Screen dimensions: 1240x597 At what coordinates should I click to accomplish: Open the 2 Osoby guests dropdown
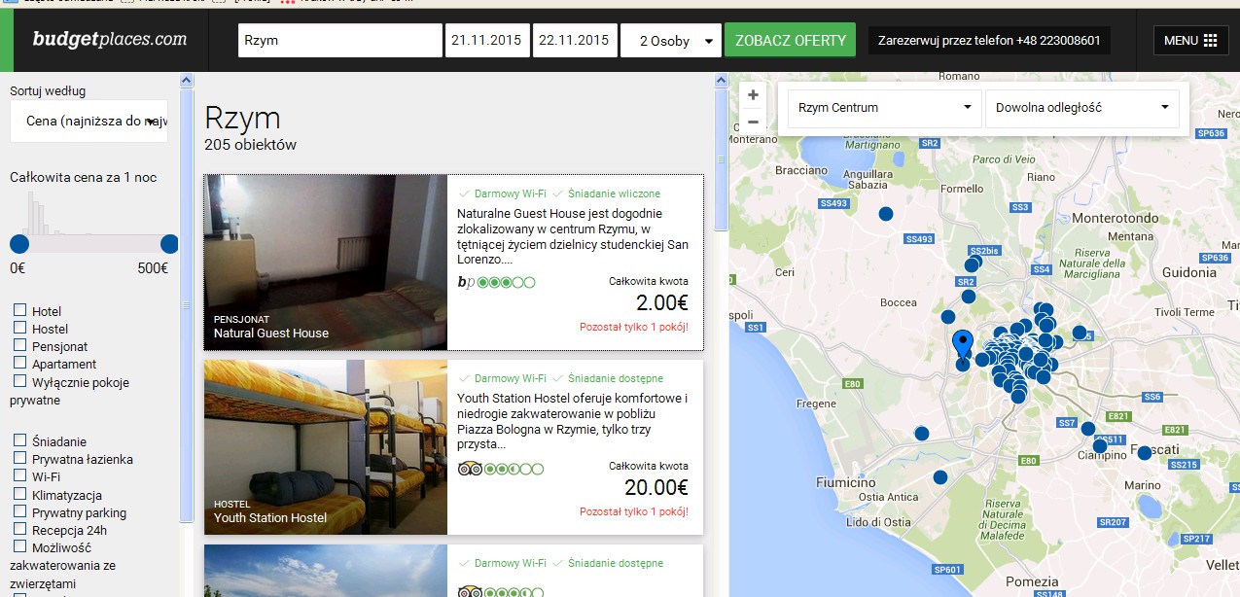pyautogui.click(x=671, y=41)
